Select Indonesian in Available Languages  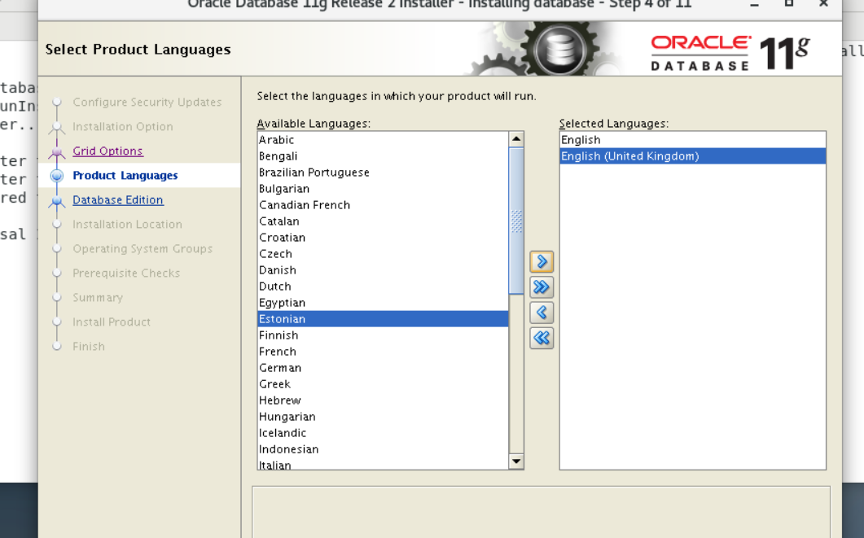tap(383, 449)
